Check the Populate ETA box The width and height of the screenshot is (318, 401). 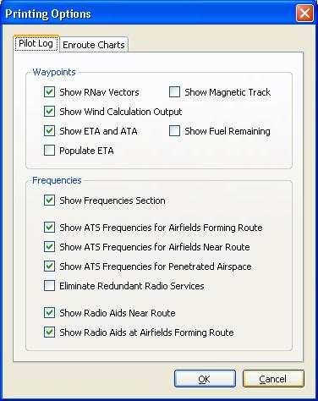point(49,151)
